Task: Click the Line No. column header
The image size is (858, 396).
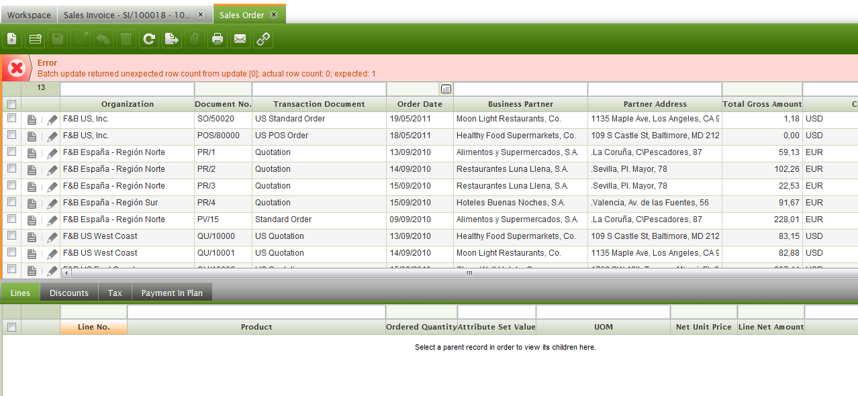Action: point(93,327)
